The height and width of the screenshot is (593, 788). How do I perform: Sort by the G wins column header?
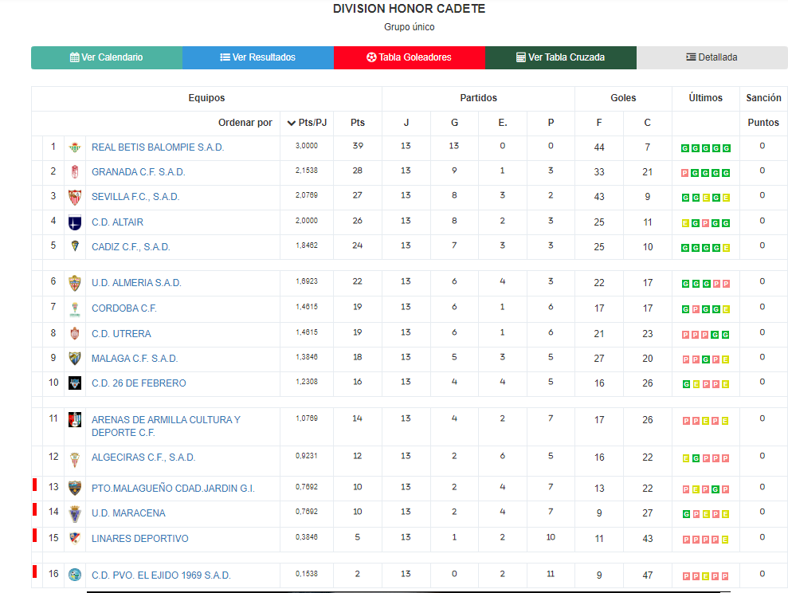pyautogui.click(x=454, y=123)
